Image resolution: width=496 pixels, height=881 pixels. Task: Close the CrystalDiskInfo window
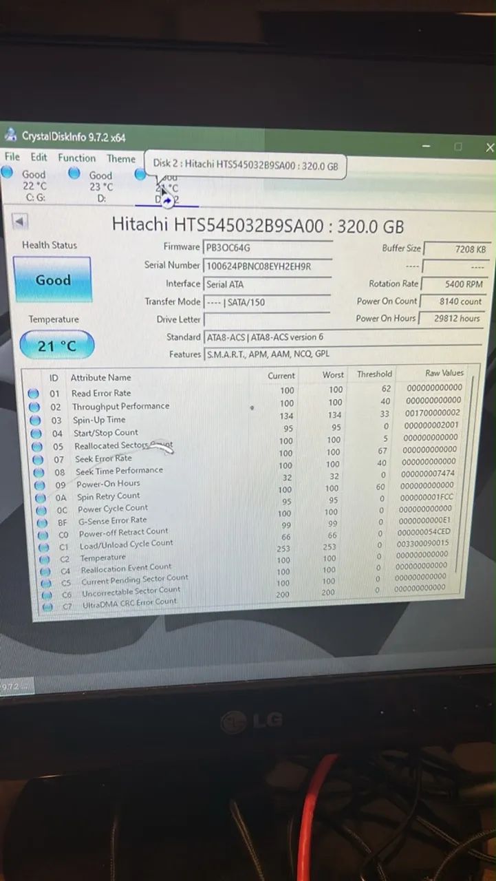(x=489, y=147)
